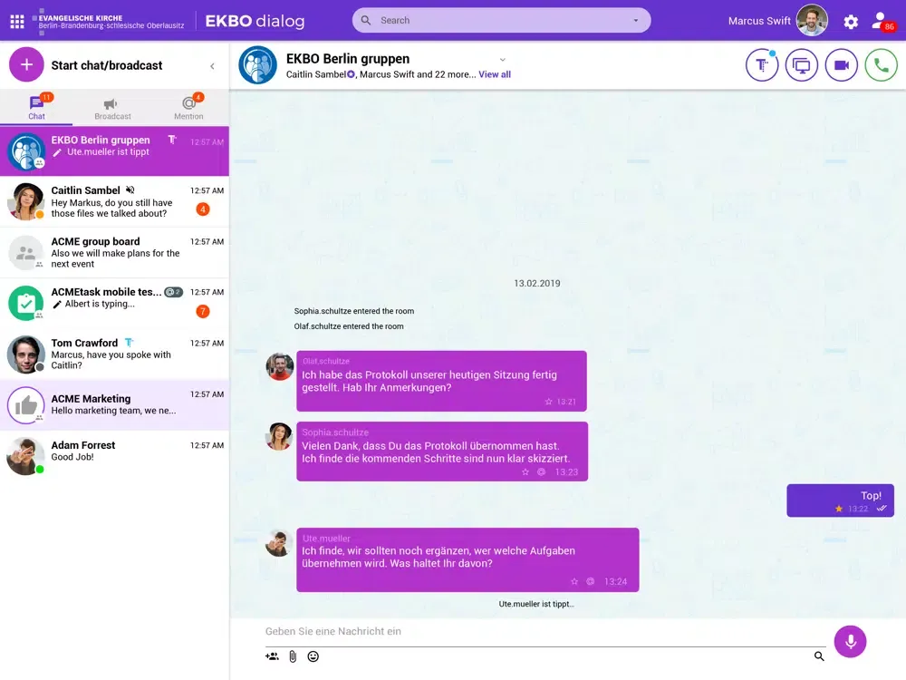This screenshot has height=680, width=906.
Task: Star Olaf.schultze's message at 13:21
Action: 548,402
